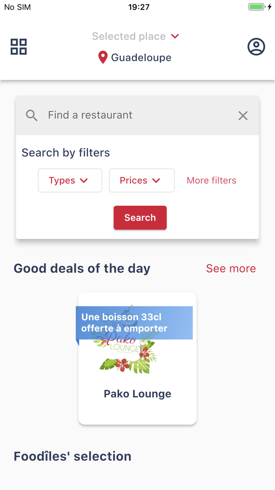Open the Selected place dropdown

(x=136, y=36)
